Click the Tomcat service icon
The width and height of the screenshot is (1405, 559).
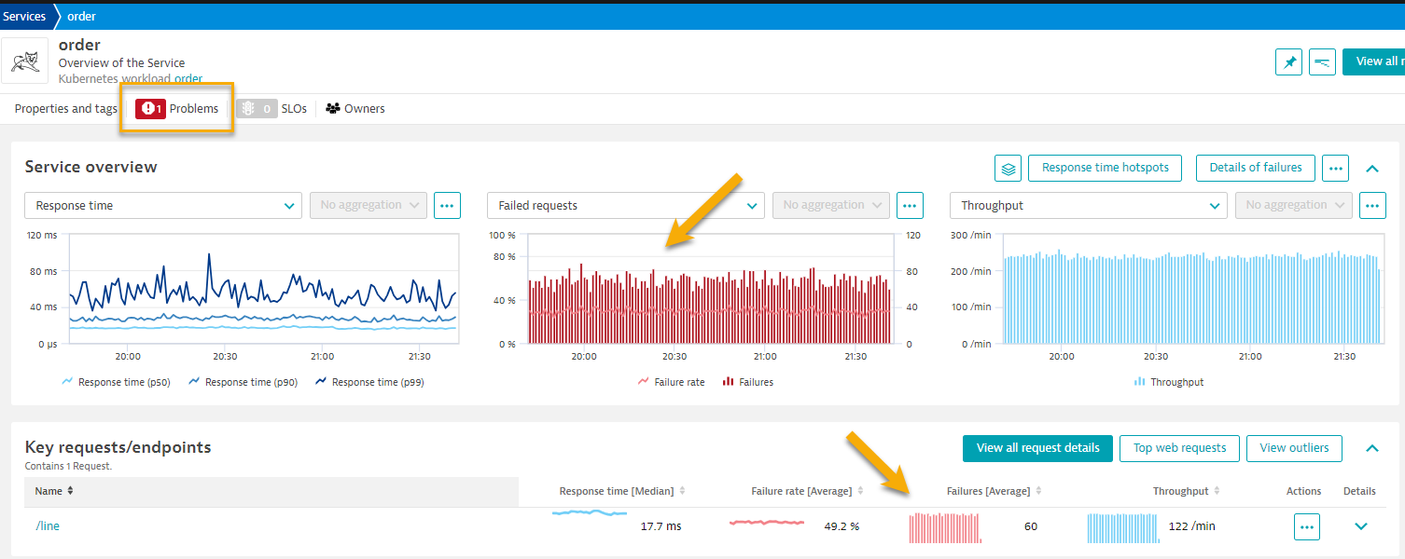pos(24,61)
